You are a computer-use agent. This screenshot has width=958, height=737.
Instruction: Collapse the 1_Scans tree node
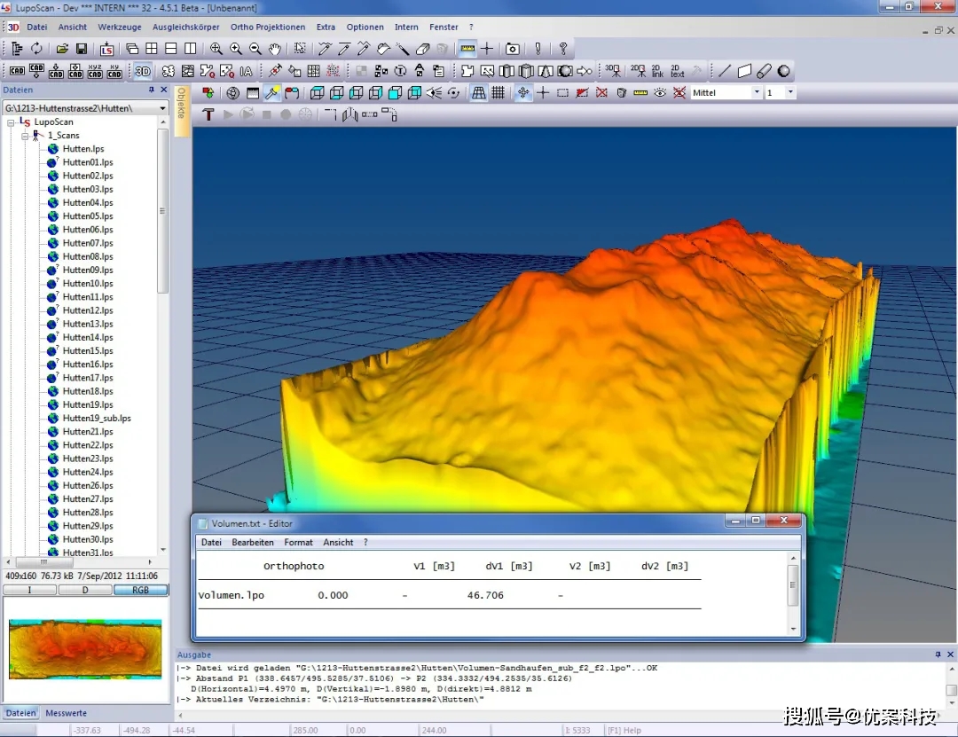[x=23, y=136]
